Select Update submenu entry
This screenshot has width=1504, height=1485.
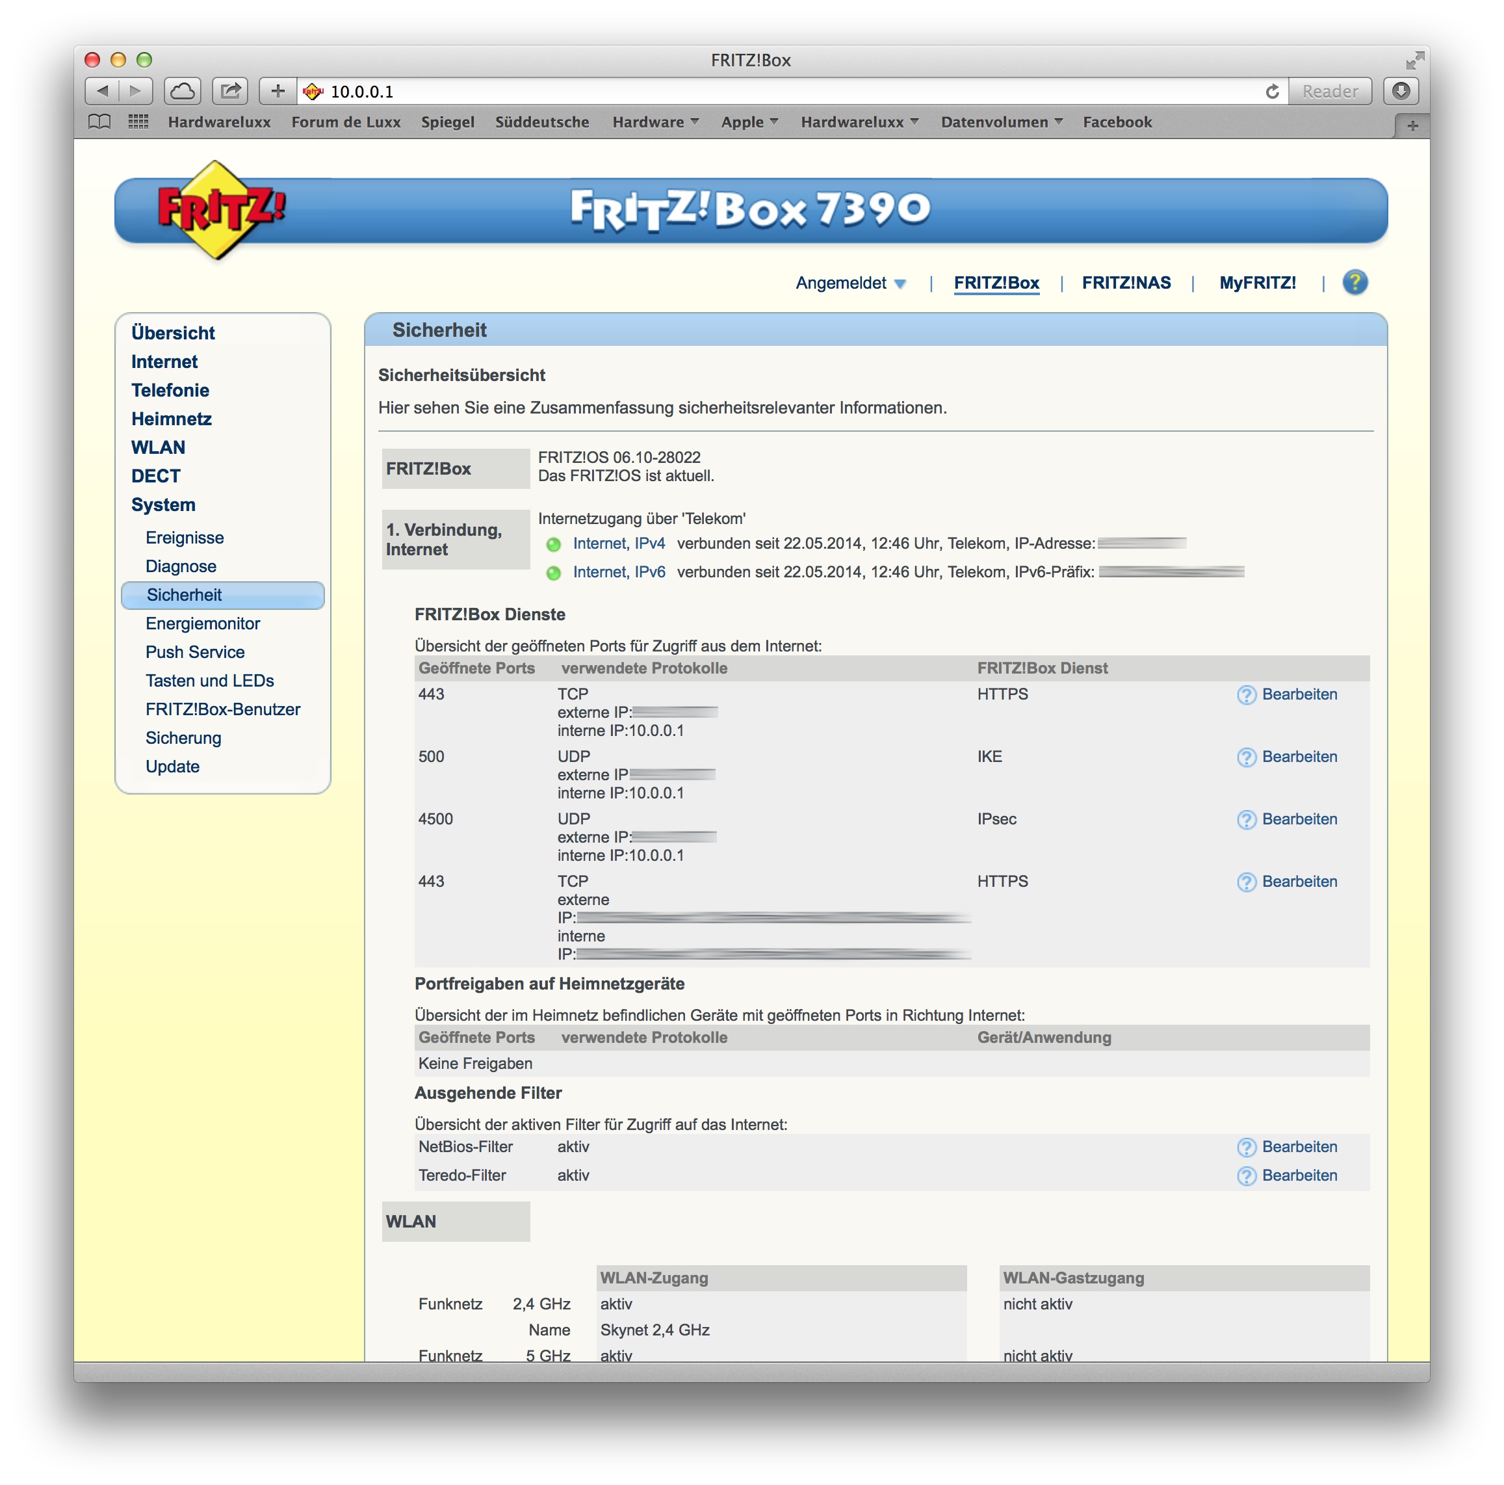pyautogui.click(x=172, y=767)
